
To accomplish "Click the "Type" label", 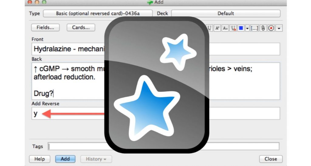I will pyautogui.click(x=35, y=13).
